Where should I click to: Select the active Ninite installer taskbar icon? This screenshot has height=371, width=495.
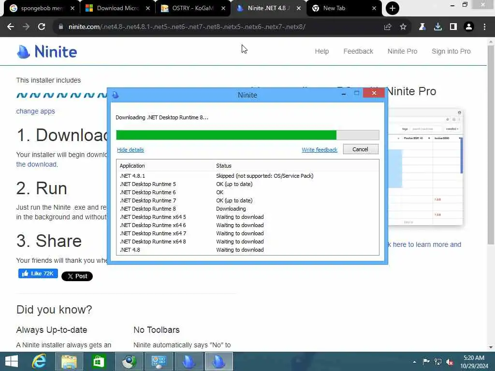click(219, 361)
